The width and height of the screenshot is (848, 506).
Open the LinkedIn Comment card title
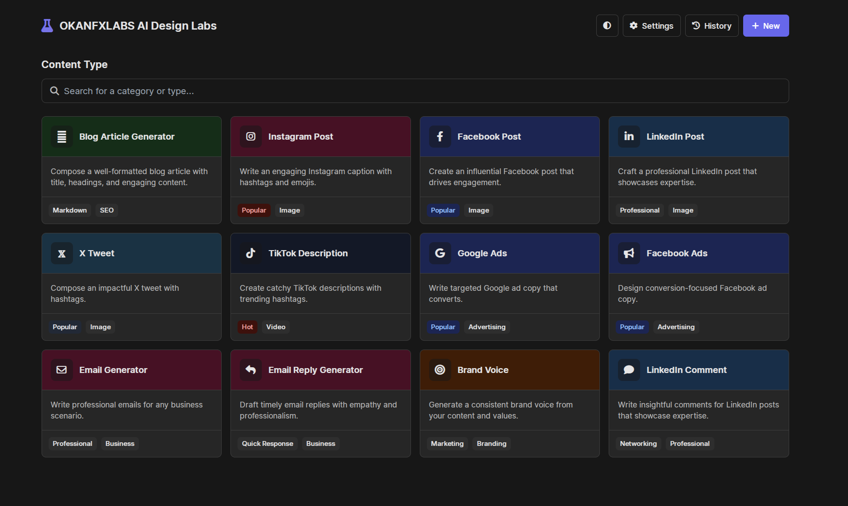point(686,370)
